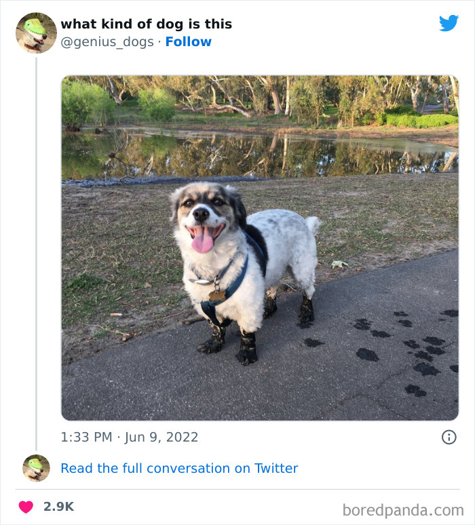Click the gold tag on the dog's collar
Viewport: 475px width, 525px height.
pos(216,295)
